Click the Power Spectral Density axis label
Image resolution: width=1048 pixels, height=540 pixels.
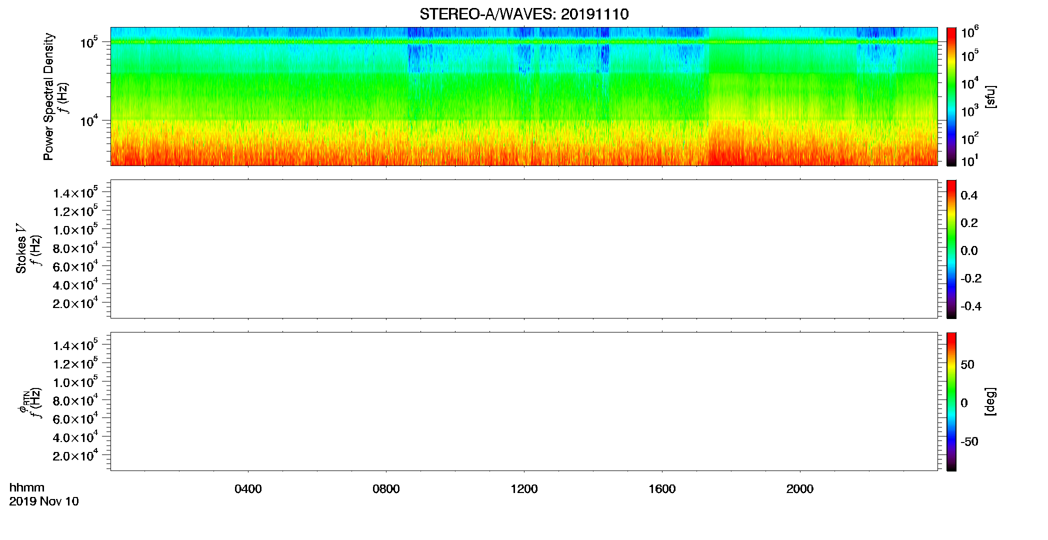48,96
